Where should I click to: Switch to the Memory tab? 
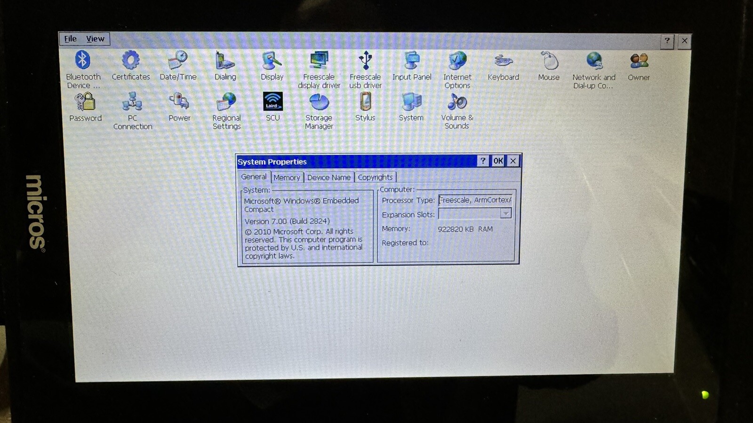(x=287, y=177)
